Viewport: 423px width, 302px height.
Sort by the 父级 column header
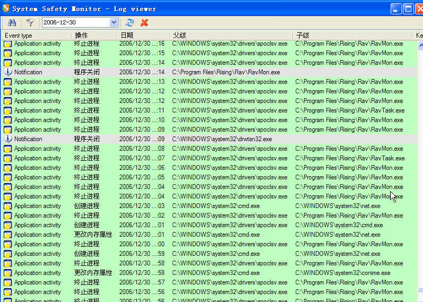click(x=231, y=36)
